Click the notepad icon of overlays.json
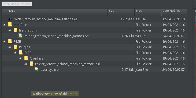 (37, 69)
